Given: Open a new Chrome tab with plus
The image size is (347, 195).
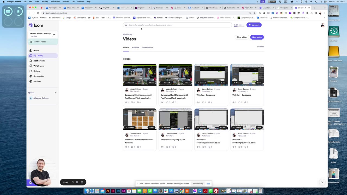Looking at the screenshot, I should point(314,8).
